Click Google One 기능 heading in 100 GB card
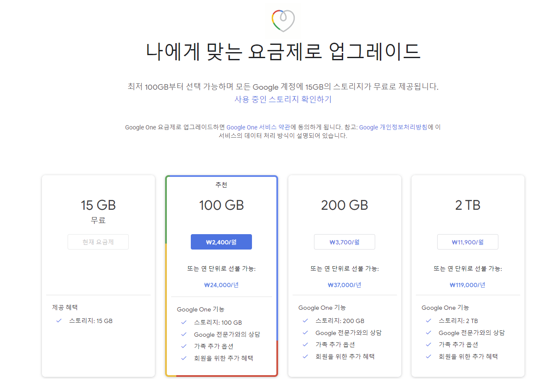This screenshot has height=379, width=551. [201, 309]
